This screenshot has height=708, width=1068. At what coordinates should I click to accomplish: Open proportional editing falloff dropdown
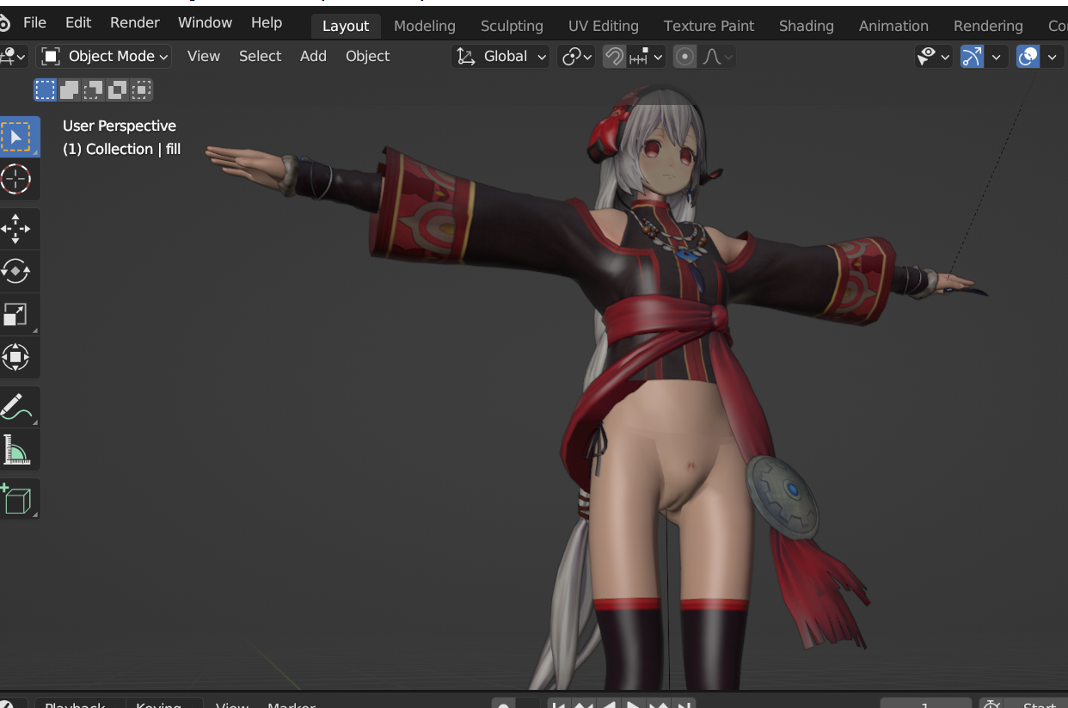click(718, 57)
